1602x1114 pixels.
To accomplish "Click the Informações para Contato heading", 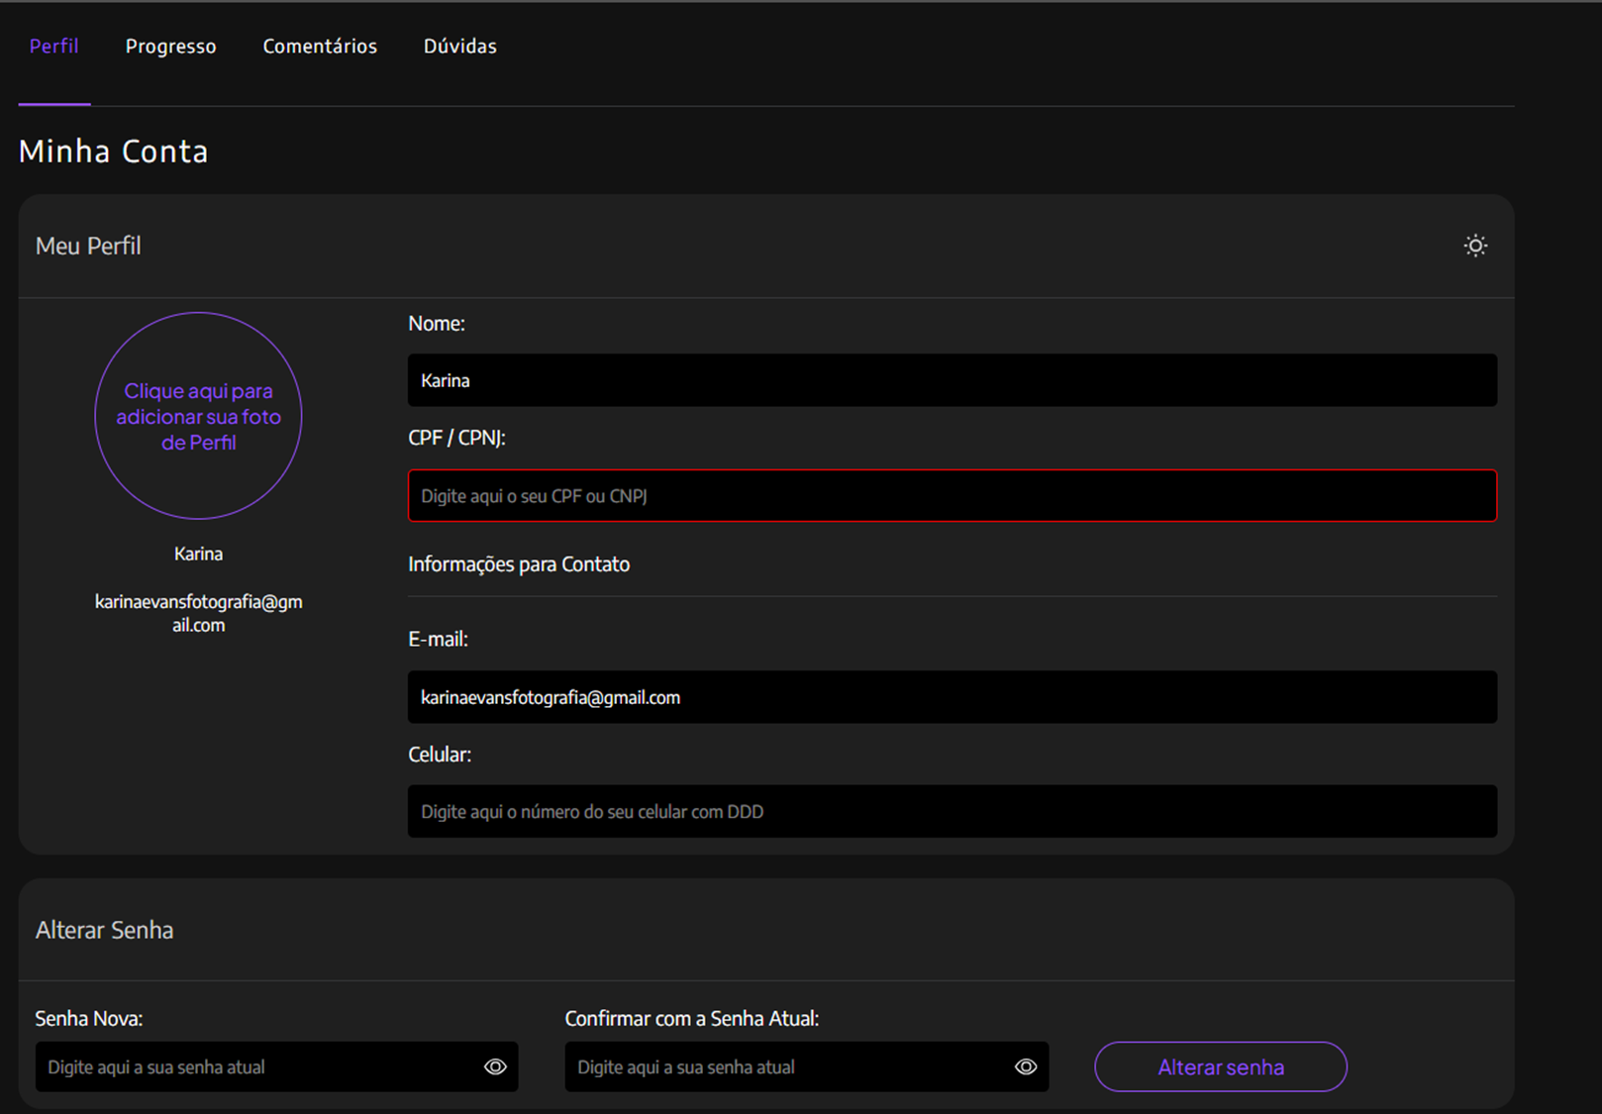I will (x=519, y=564).
